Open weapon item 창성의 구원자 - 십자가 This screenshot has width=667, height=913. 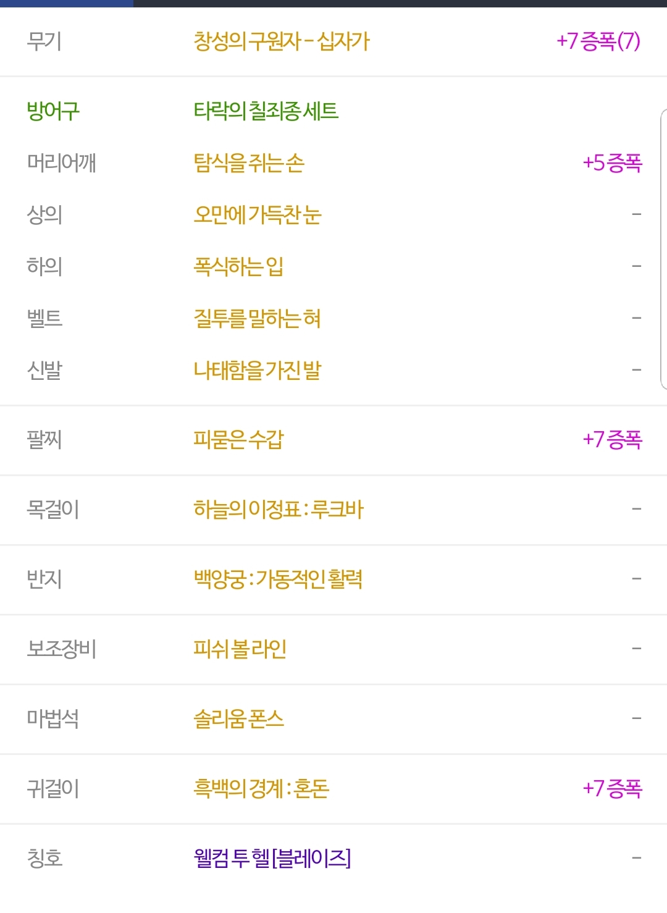click(282, 41)
